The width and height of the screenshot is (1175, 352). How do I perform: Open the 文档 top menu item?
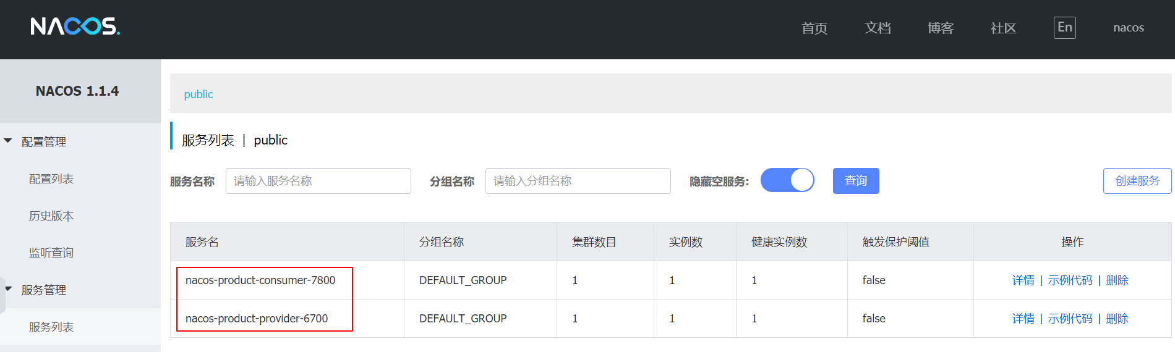pos(878,28)
